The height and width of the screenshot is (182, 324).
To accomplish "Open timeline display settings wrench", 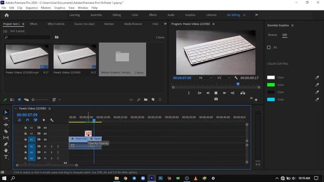I will tap(52, 120).
